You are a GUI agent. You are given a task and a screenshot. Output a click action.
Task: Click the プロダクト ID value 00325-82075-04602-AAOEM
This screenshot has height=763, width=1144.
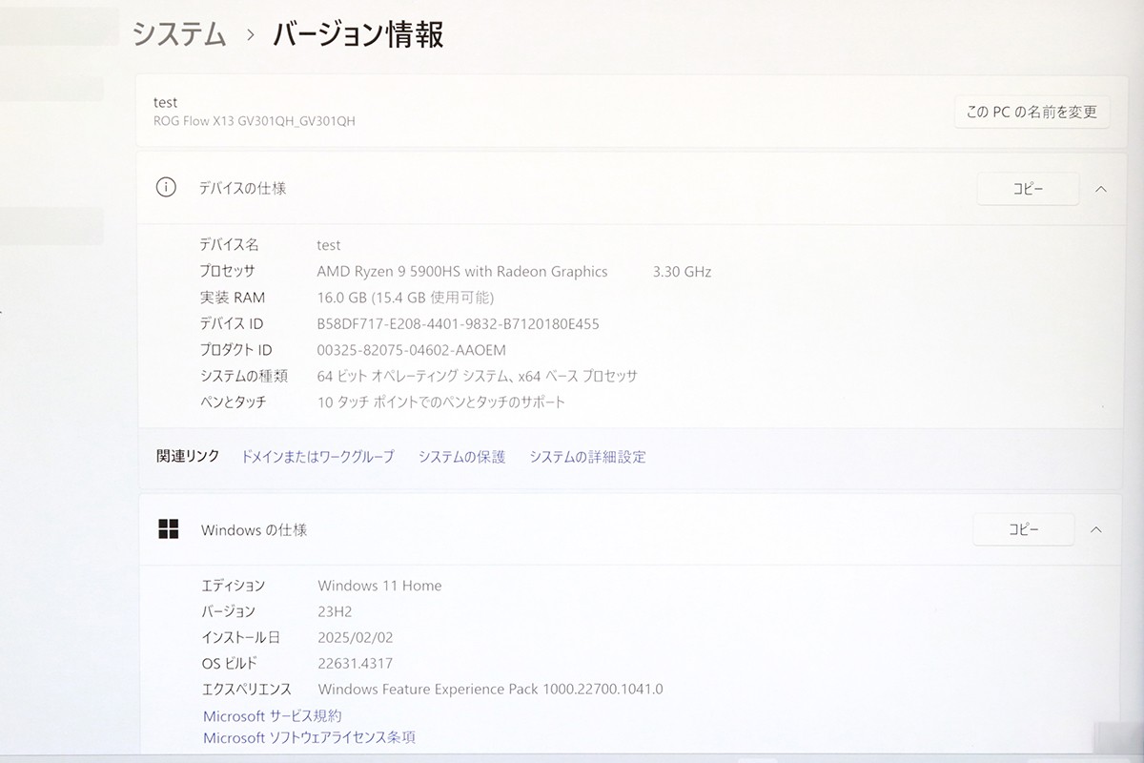412,350
